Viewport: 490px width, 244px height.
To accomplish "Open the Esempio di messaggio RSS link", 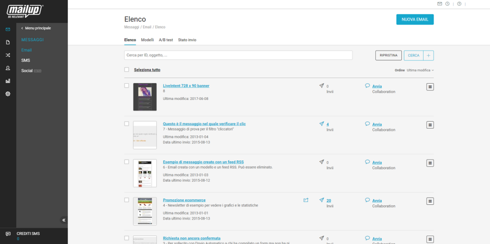I will [x=203, y=162].
